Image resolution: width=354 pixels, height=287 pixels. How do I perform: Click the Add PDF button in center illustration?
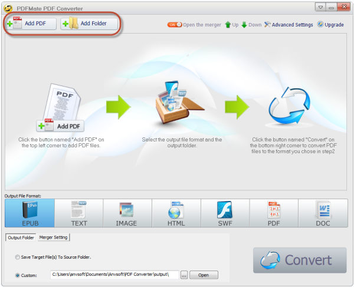60,126
